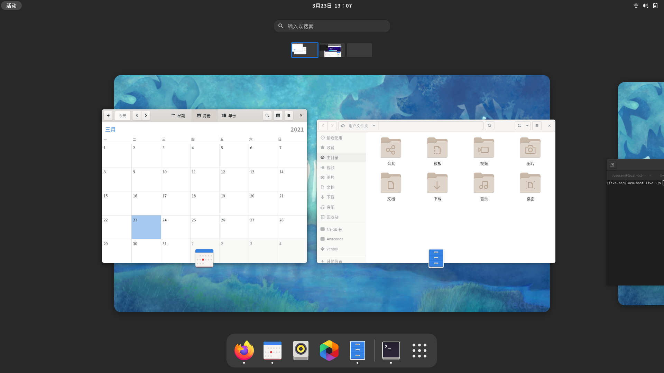Open Rhythmbox speaker icon in dock
This screenshot has height=373, width=664.
tap(301, 350)
